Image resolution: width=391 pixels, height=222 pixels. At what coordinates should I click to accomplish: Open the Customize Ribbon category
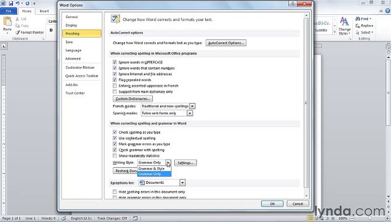(82, 67)
